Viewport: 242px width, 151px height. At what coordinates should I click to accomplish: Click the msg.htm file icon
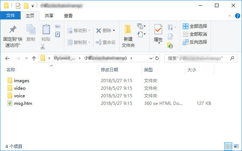point(10,103)
